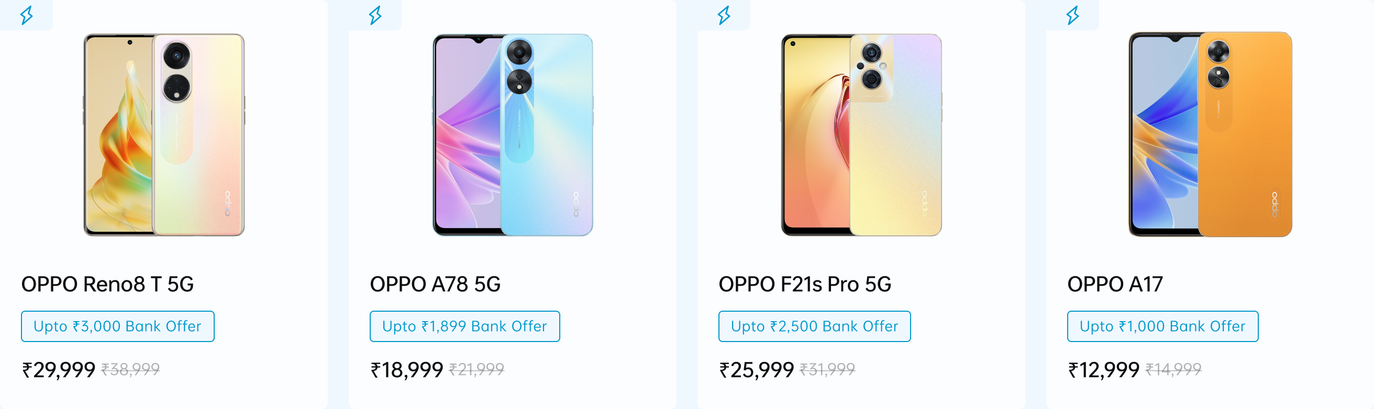1374x409 pixels.
Task: Select Upto ₹1,000 Bank Offer badge
Action: 1163,326
